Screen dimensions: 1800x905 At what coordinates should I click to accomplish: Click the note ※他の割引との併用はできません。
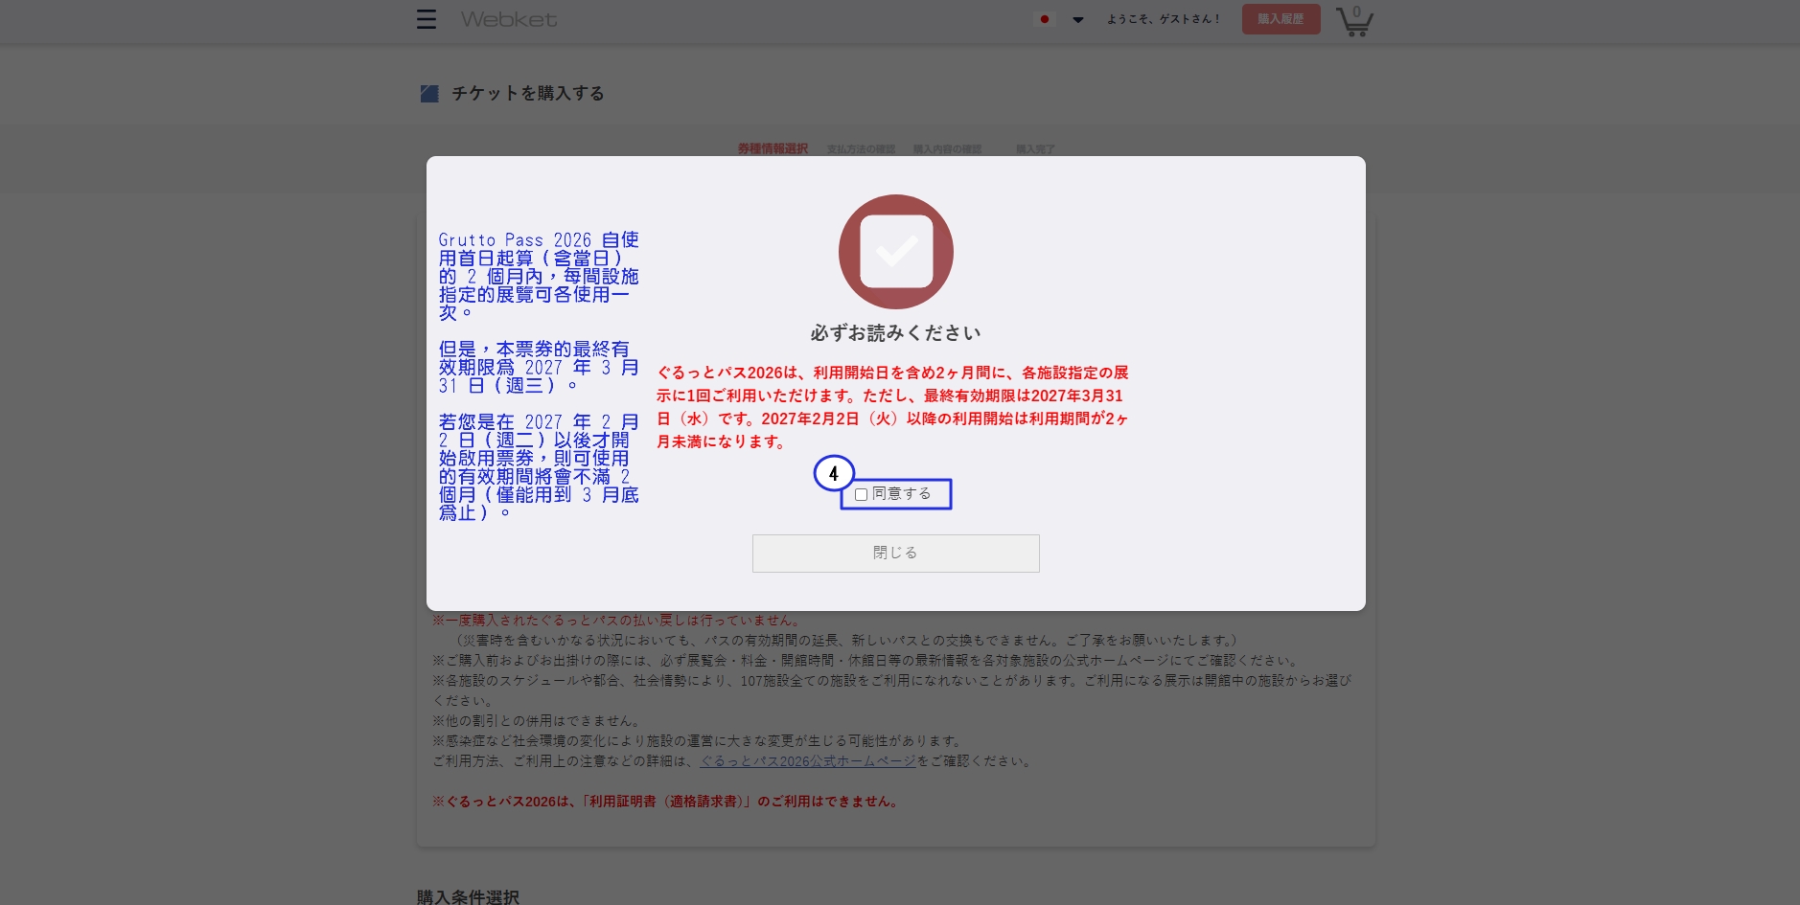point(537,721)
